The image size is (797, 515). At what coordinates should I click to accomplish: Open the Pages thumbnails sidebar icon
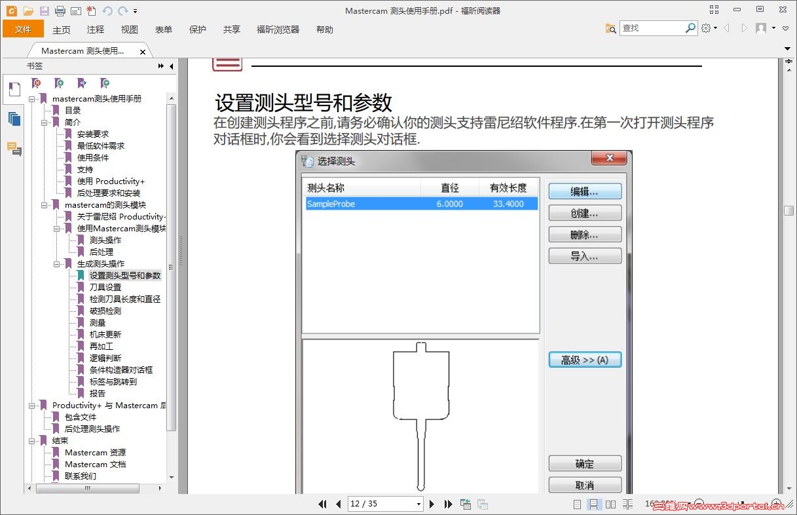tap(14, 119)
